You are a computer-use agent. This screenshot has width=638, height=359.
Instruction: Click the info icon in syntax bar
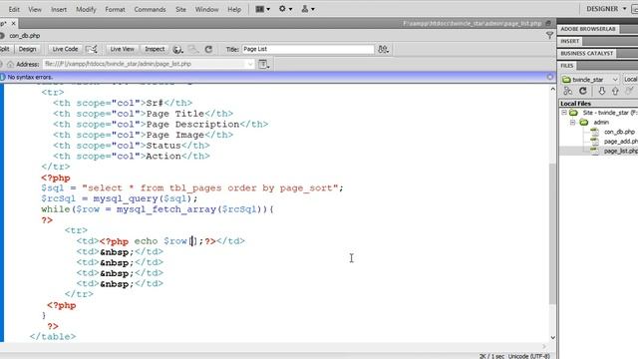coord(2,77)
